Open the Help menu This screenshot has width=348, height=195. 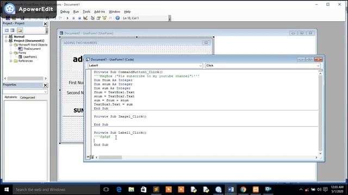point(127,12)
